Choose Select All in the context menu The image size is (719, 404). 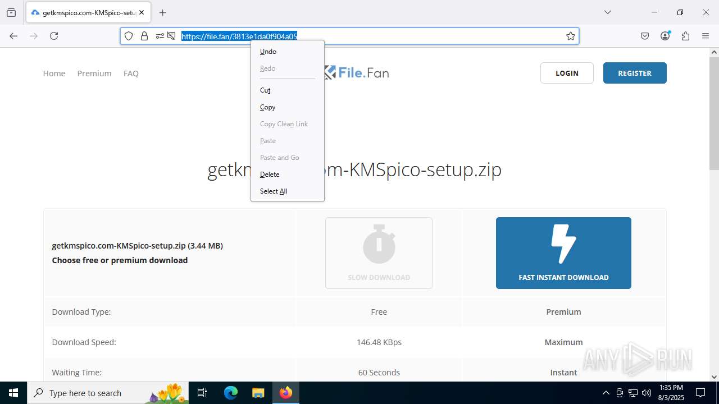pos(288,191)
